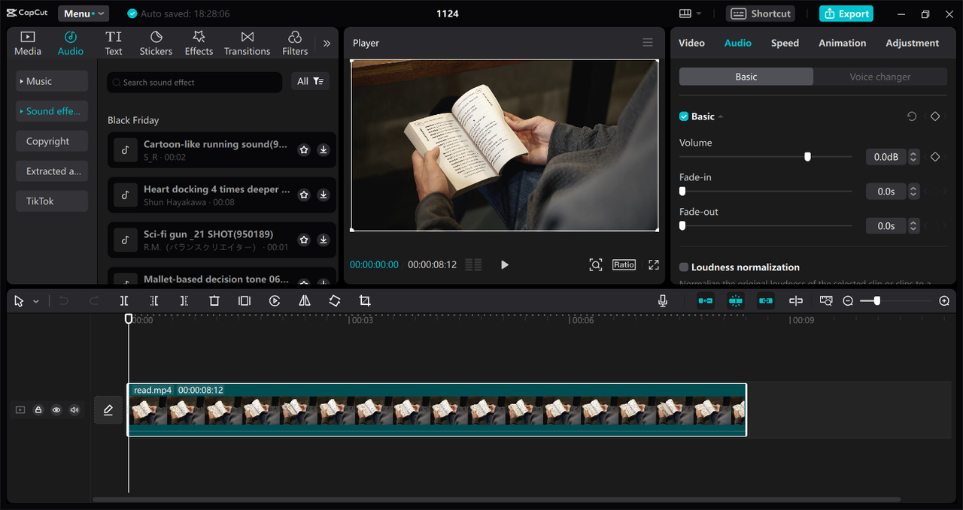
Task: Download Sci-fi gun _21 SHOT sound
Action: [324, 240]
